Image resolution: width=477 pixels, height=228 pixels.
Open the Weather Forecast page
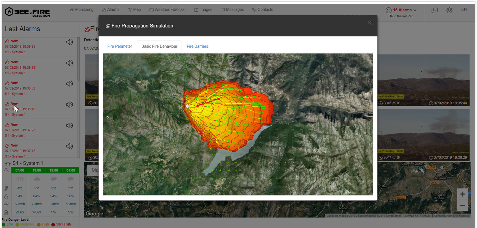pyautogui.click(x=168, y=10)
